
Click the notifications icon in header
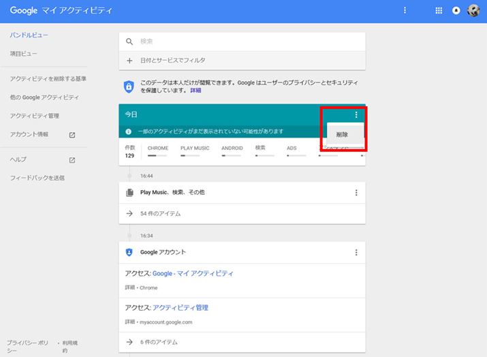456,11
